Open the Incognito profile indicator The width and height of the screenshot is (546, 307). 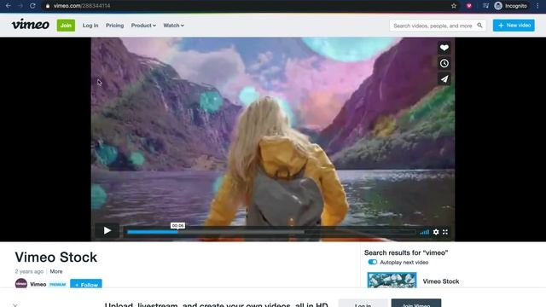click(511, 6)
